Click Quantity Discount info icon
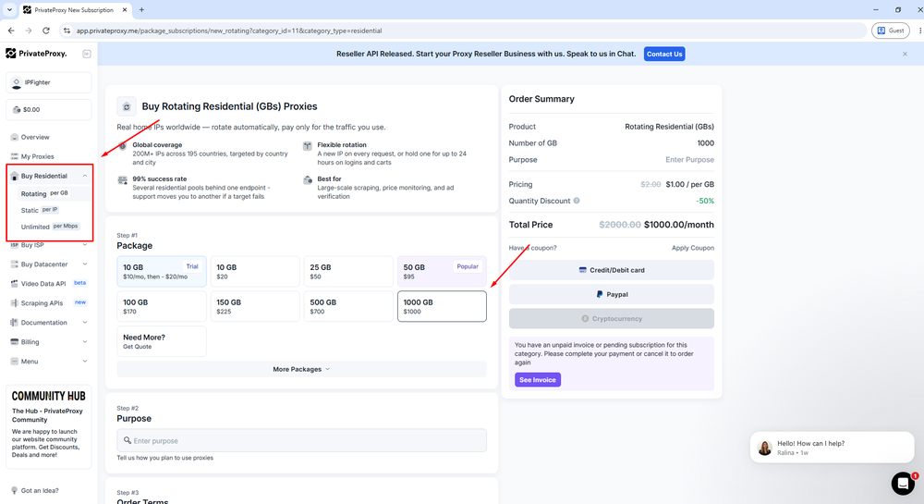 point(577,201)
